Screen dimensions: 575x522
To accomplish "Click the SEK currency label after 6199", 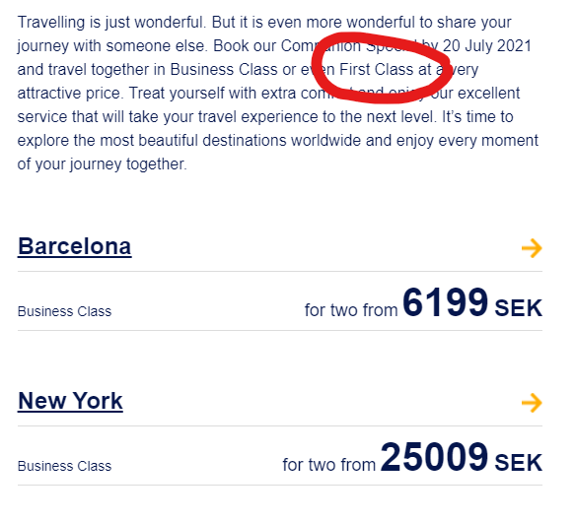I will 518,308.
